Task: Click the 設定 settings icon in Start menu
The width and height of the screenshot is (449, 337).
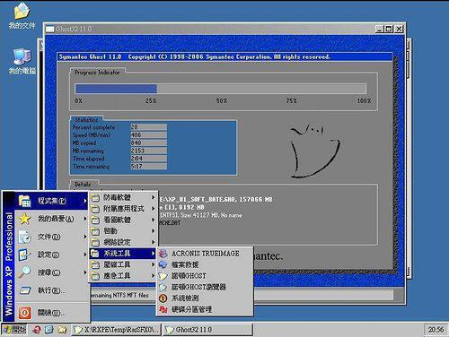Action: click(24, 255)
